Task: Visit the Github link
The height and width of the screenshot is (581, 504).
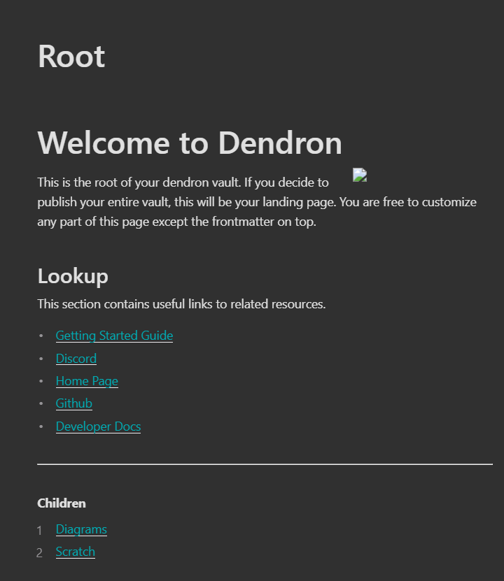Action: [x=73, y=403]
